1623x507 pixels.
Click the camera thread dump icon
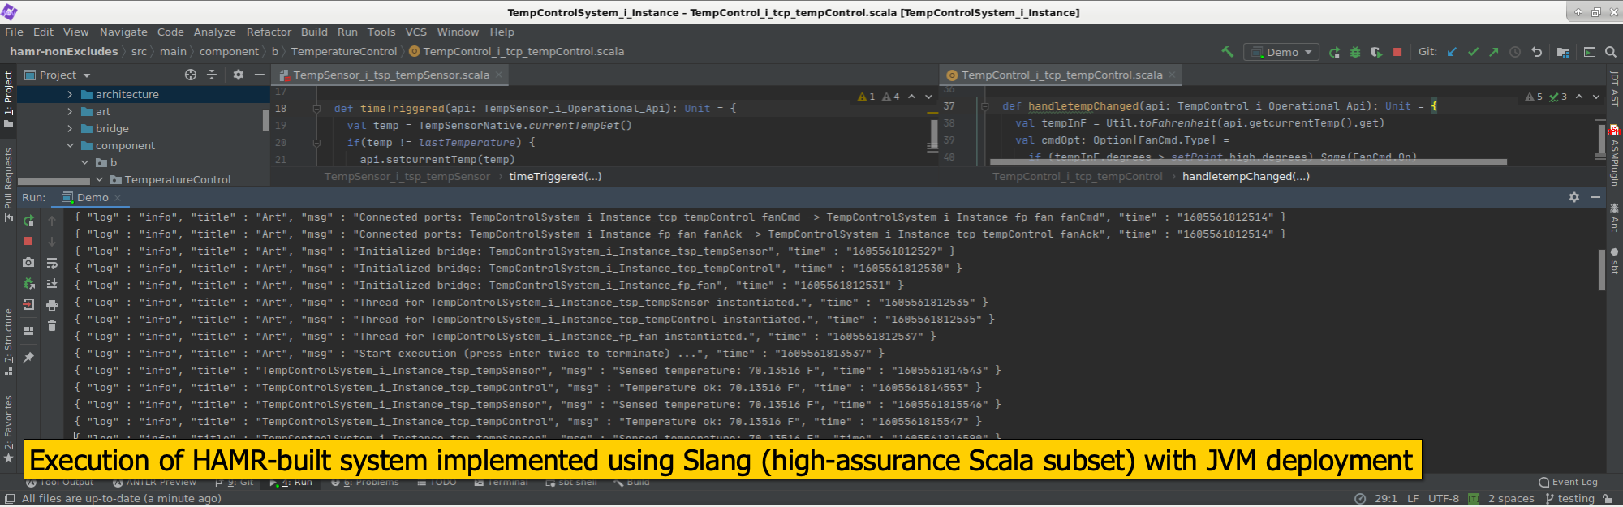[x=28, y=263]
